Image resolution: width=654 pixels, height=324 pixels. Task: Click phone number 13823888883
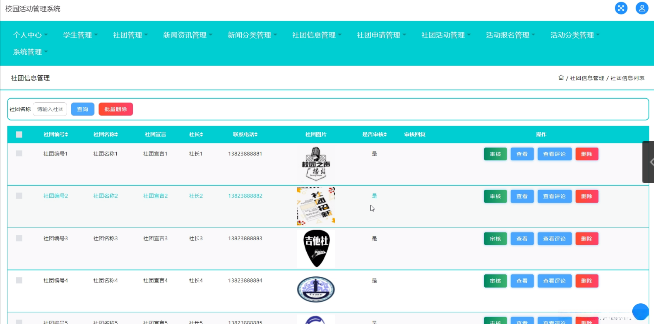coord(245,238)
